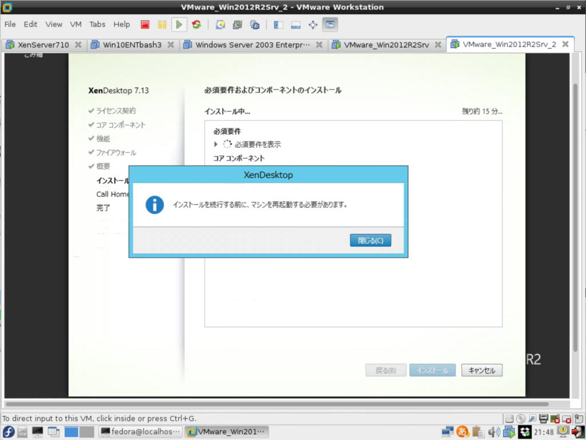Launch terminal from taskbar monitor icon
This screenshot has width=586, height=440.
coord(37,432)
